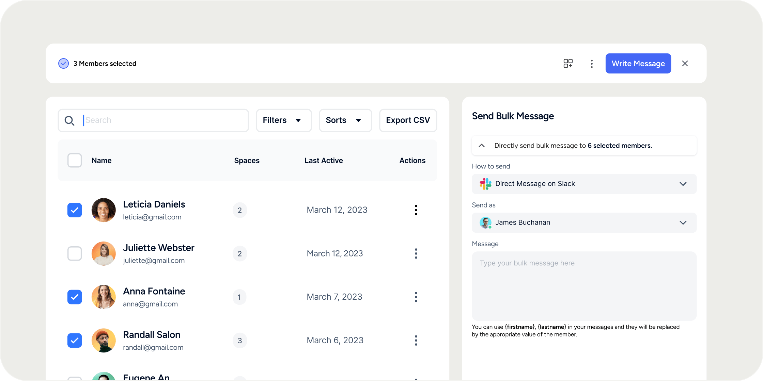Screen dimensions: 763x381
Task: Click Randall Salon's date March 6, 2023
Action: [335, 341]
